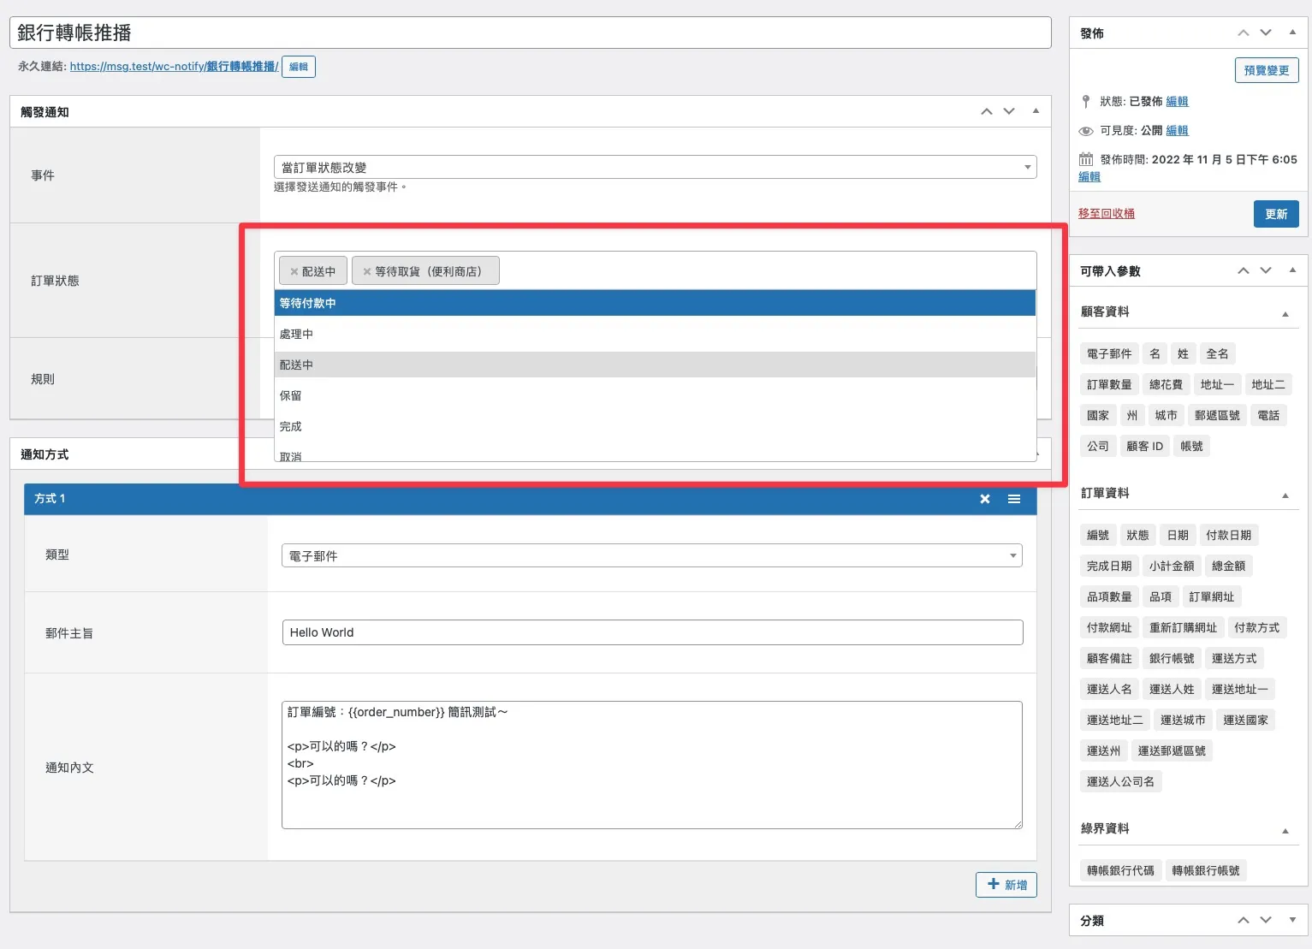Collapse the 顧客資料 section
The height and width of the screenshot is (949, 1312).
1285,314
